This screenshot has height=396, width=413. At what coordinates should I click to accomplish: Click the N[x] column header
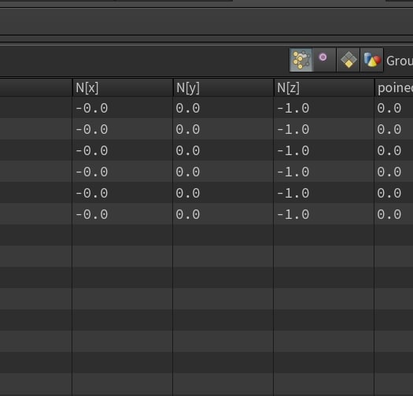point(123,88)
